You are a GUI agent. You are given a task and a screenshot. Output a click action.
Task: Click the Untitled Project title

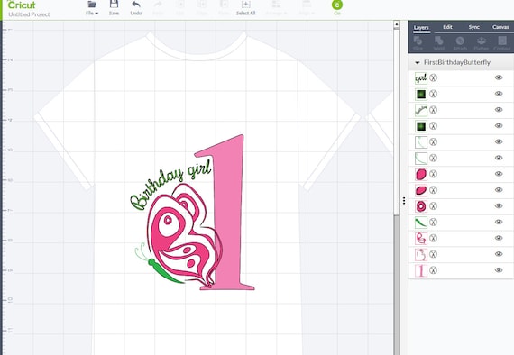point(29,14)
